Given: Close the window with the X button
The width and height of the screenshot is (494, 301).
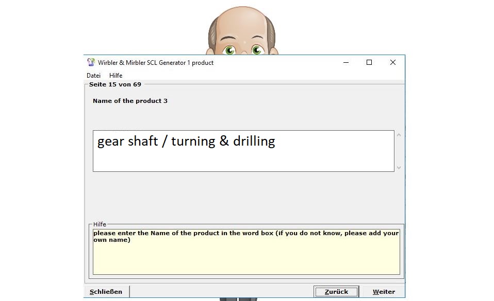Looking at the screenshot, I should (392, 62).
